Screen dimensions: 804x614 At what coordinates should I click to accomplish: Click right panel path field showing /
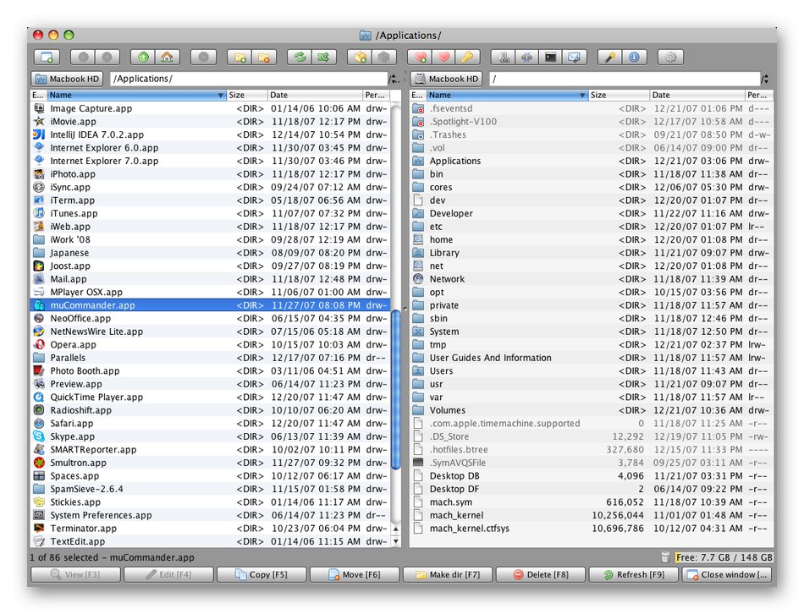[625, 79]
